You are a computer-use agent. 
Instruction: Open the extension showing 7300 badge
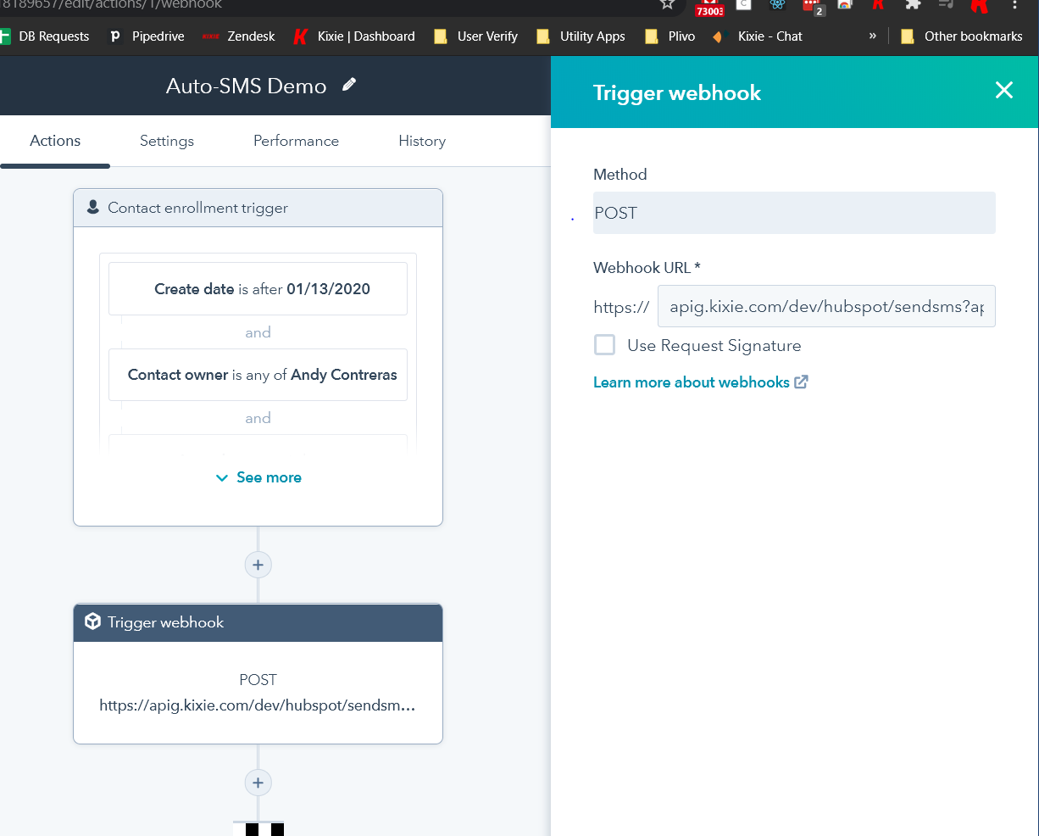click(709, 7)
